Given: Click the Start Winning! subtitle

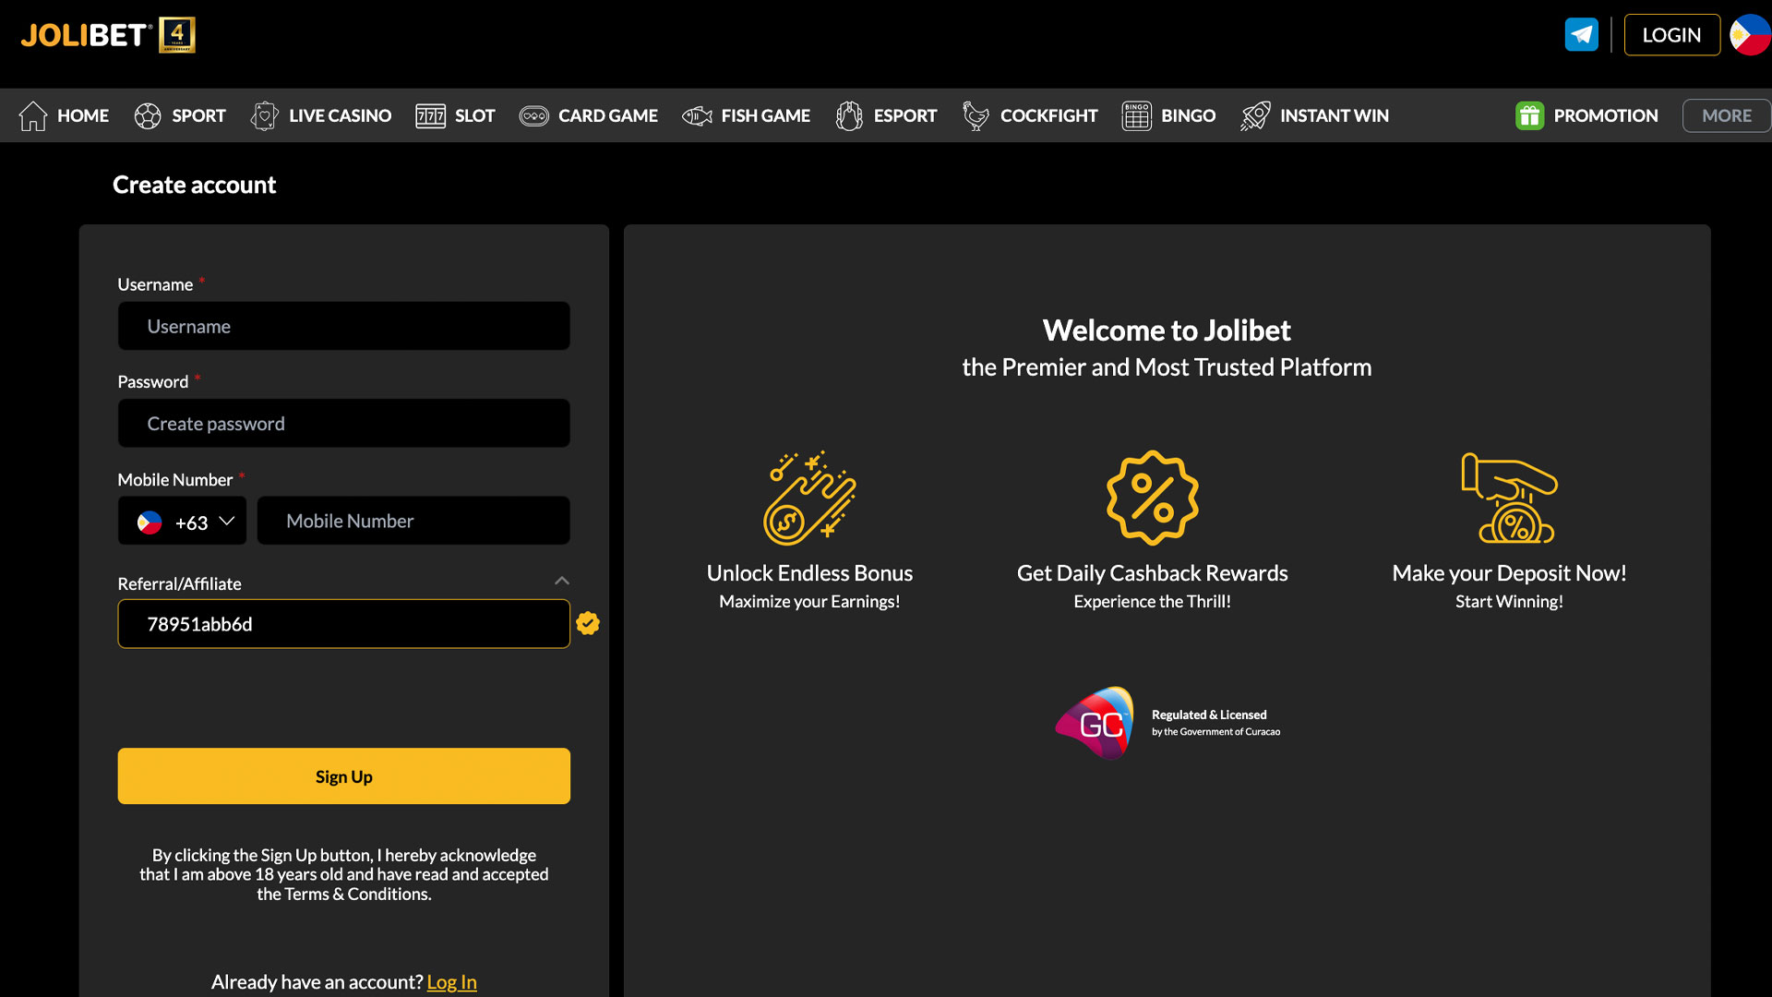Looking at the screenshot, I should [x=1509, y=601].
